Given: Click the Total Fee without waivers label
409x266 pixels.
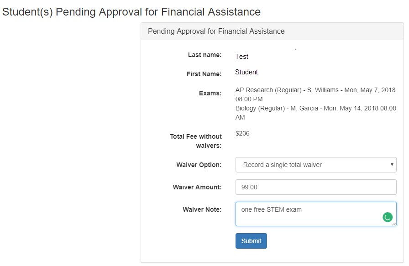Looking at the screenshot, I should pyautogui.click(x=196, y=141).
